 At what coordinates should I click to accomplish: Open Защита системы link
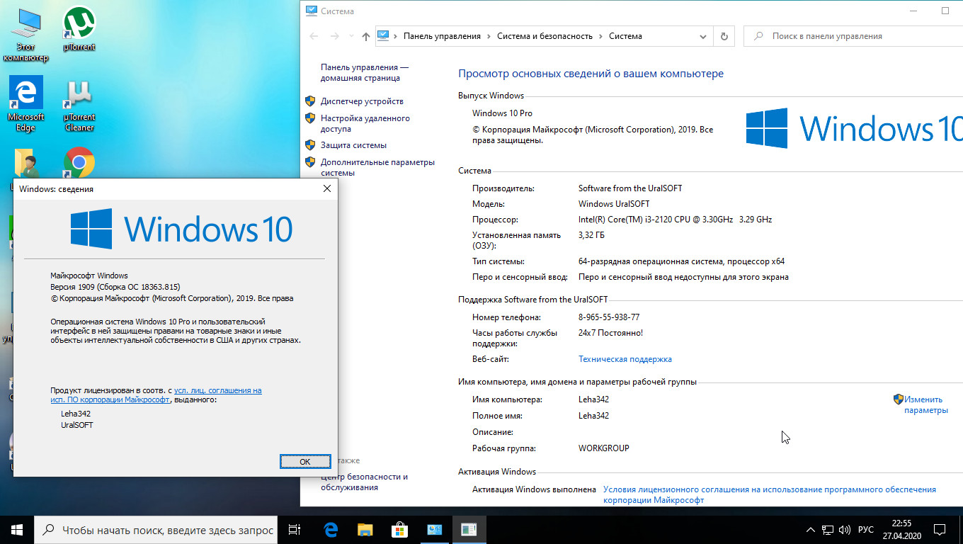pyautogui.click(x=353, y=145)
